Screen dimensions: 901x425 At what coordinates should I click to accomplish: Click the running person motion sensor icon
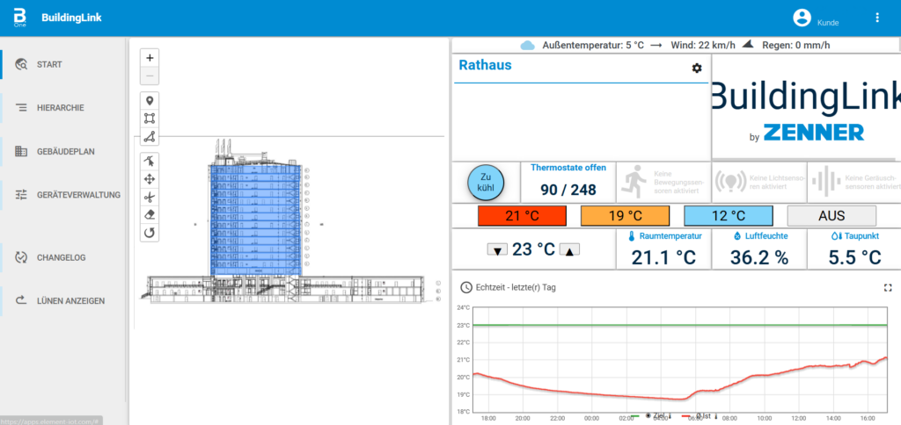tap(634, 182)
